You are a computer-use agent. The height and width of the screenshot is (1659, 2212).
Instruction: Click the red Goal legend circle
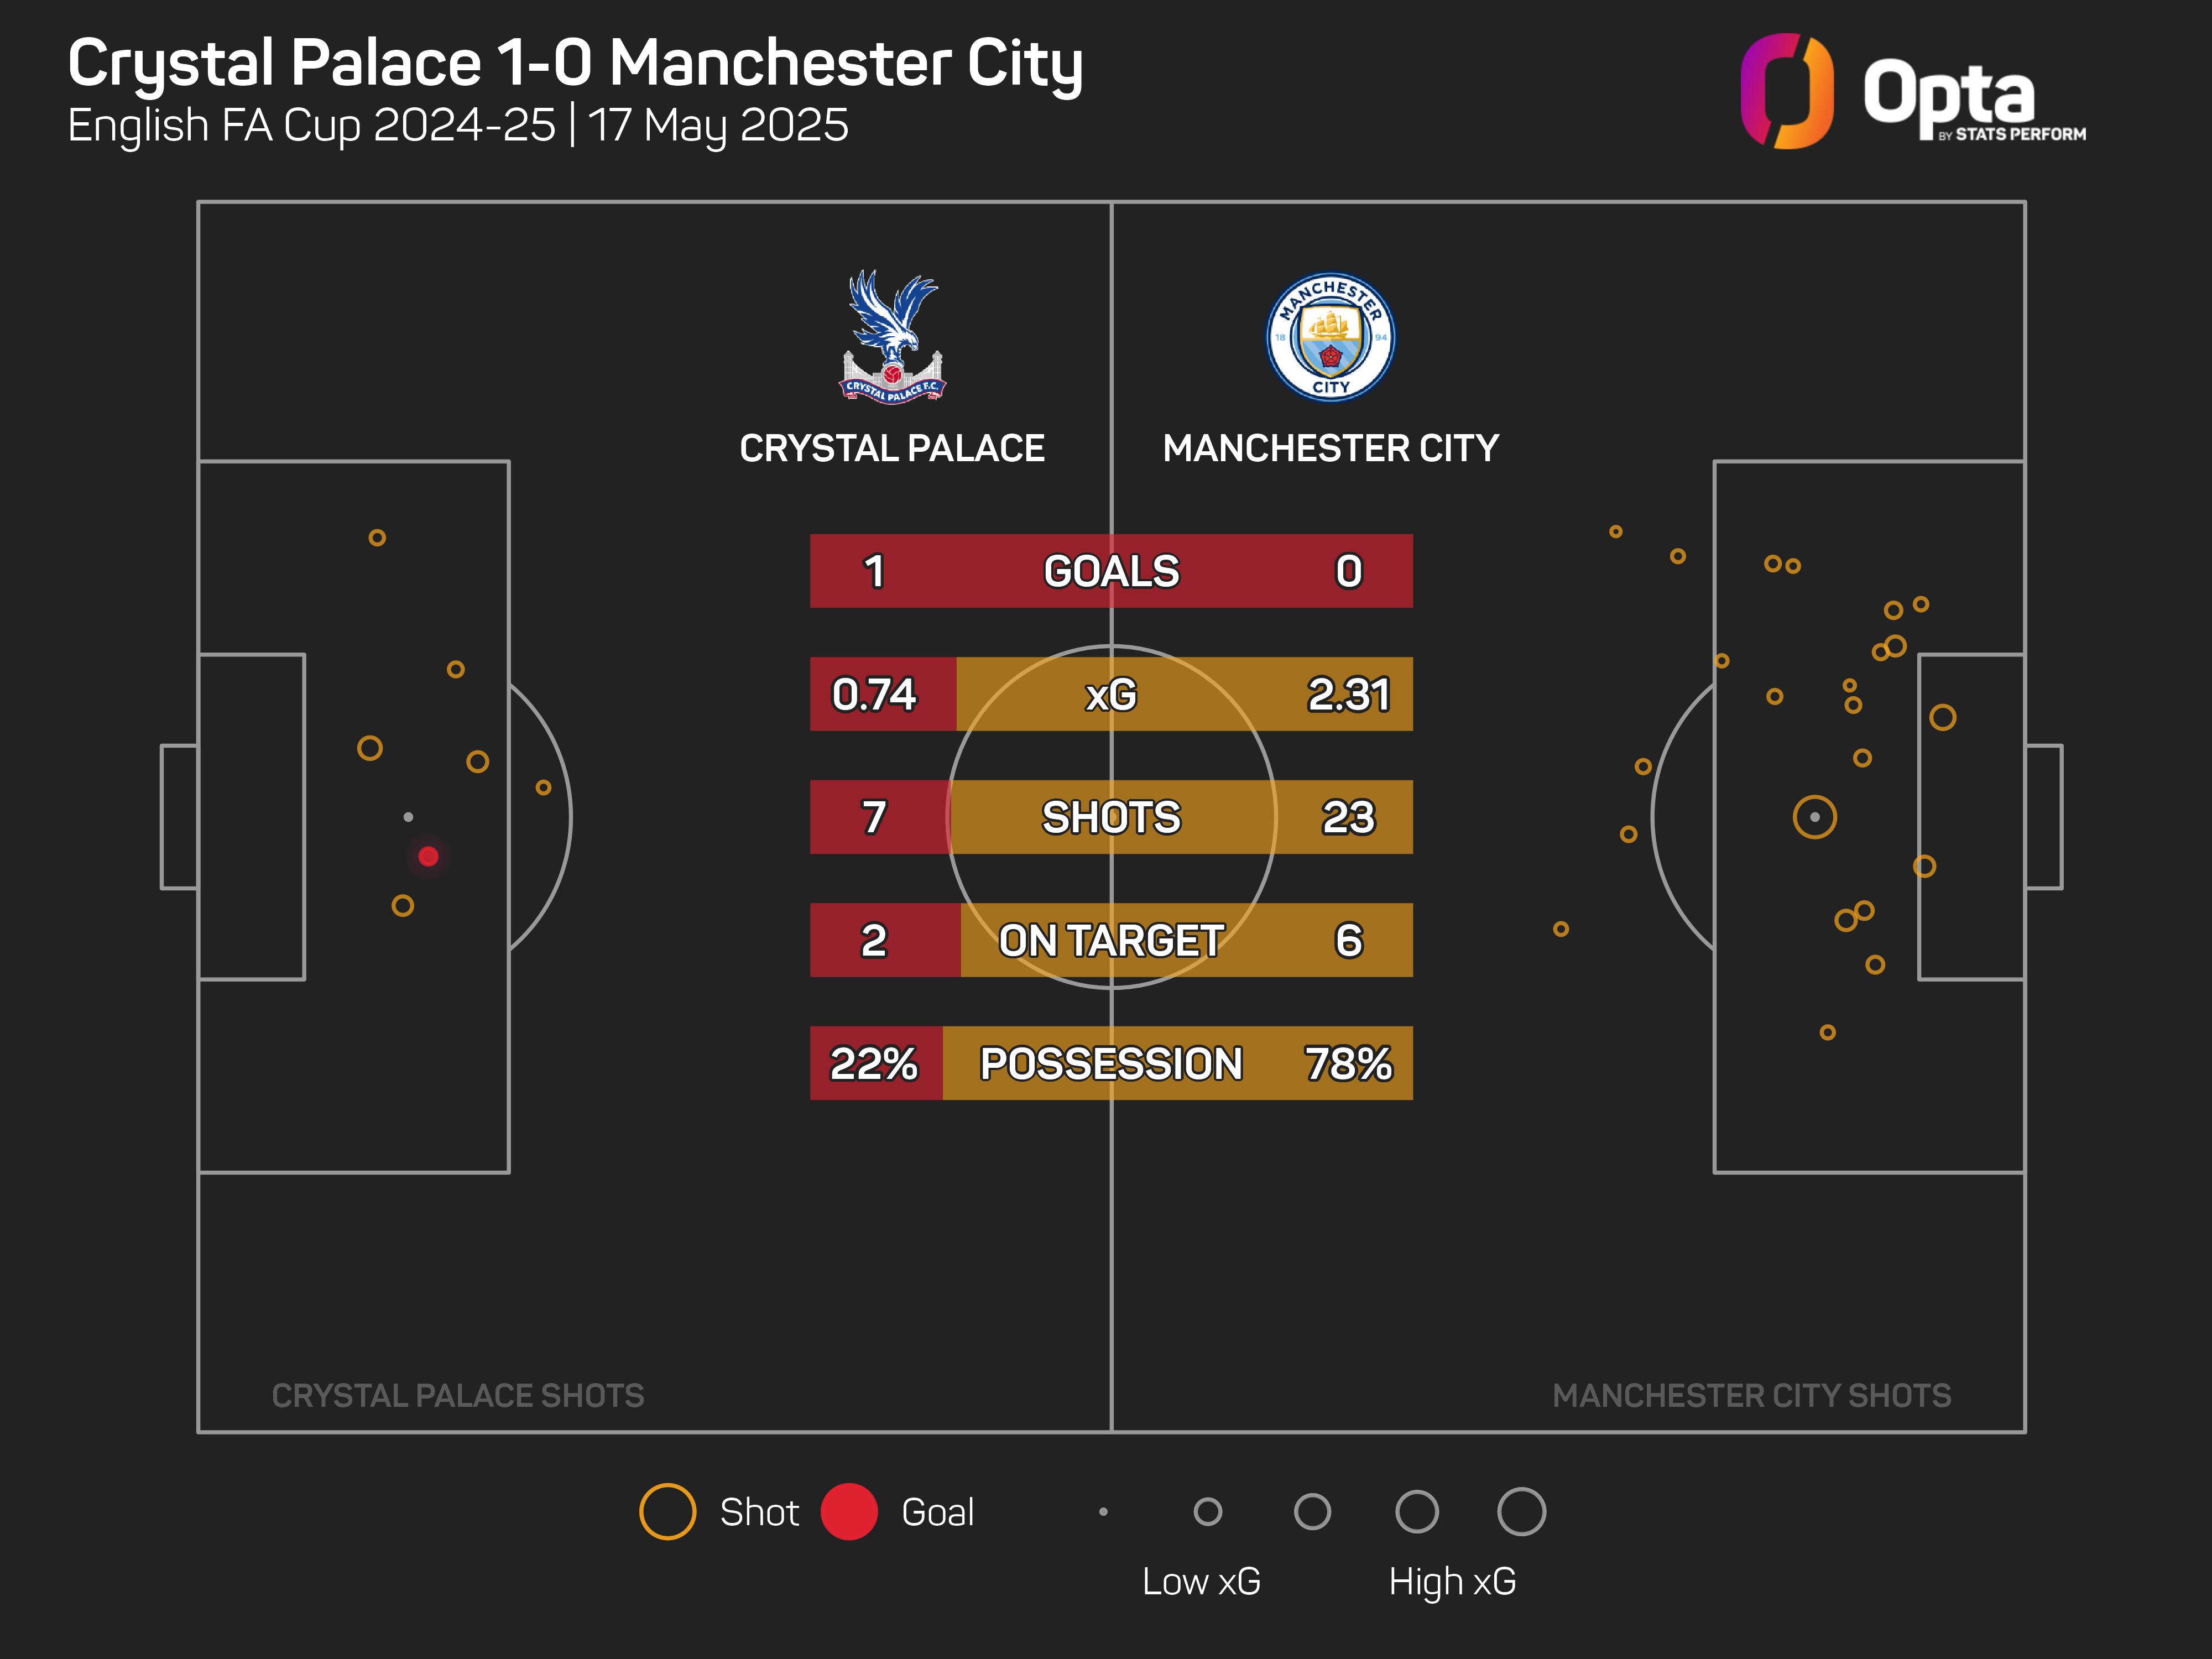pos(849,1511)
